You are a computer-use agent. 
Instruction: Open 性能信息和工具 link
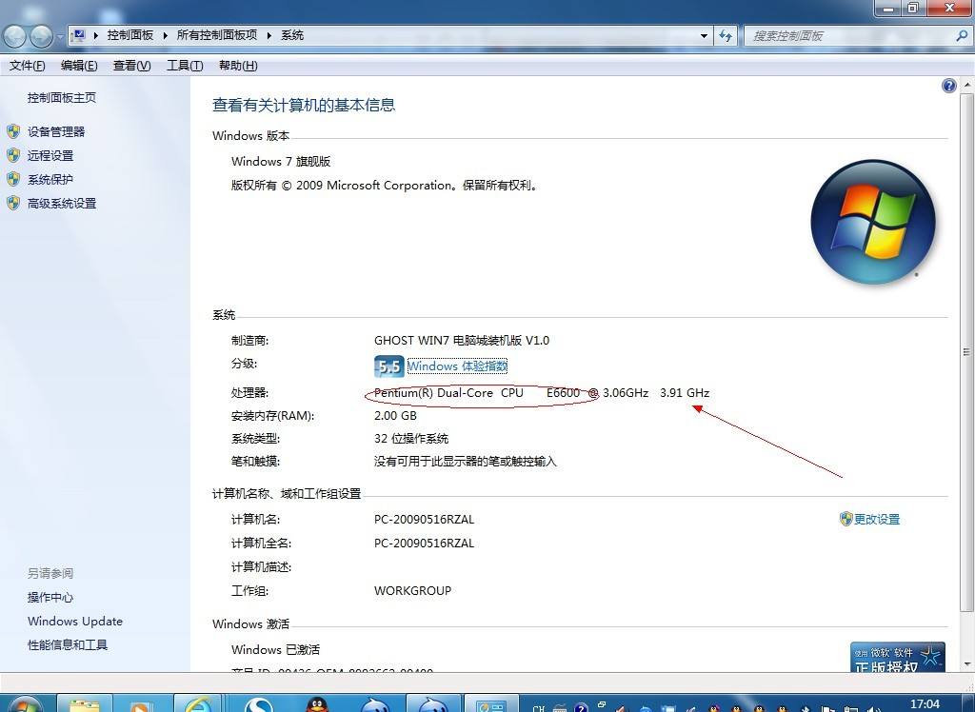[x=68, y=644]
